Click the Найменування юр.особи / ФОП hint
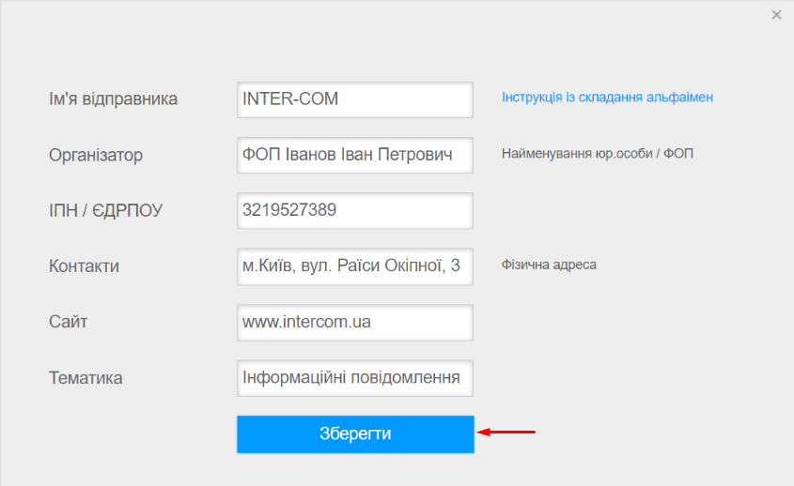794x486 pixels. (x=597, y=153)
